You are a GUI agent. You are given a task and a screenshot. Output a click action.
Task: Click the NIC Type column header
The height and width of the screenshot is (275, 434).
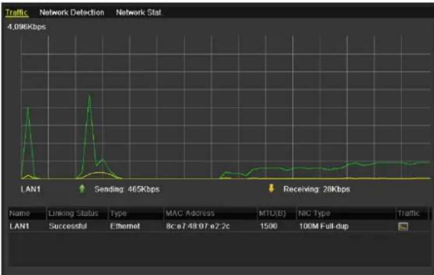click(346, 213)
